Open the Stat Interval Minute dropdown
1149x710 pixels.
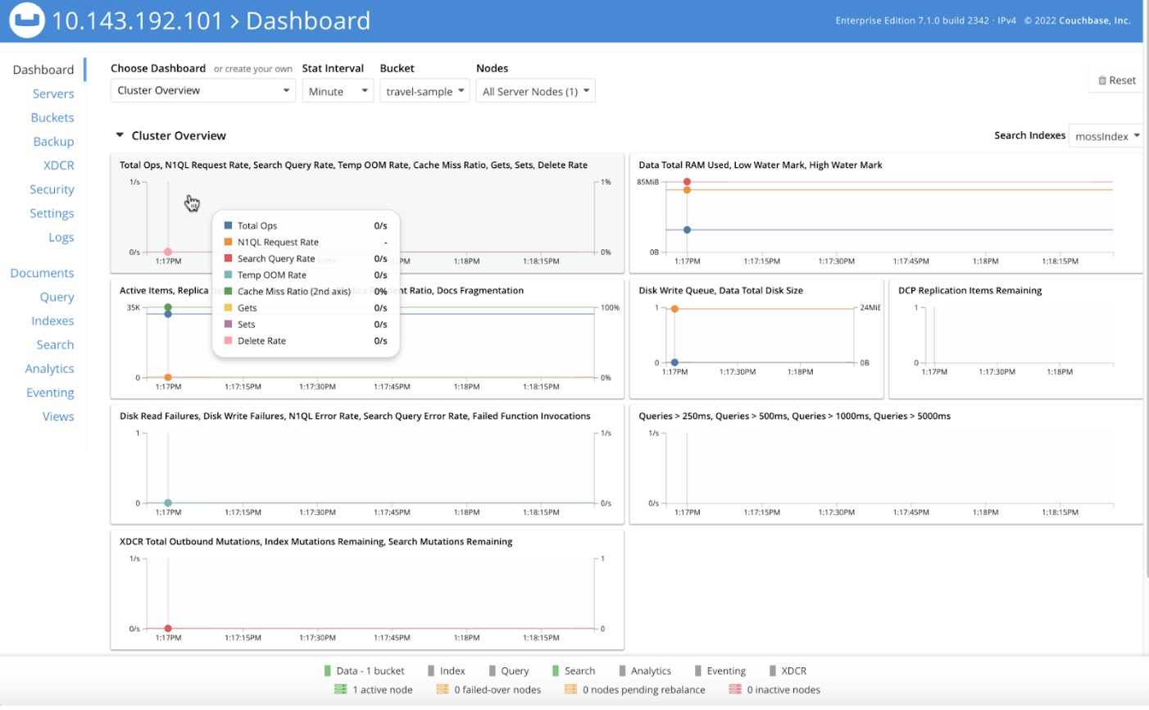click(337, 90)
